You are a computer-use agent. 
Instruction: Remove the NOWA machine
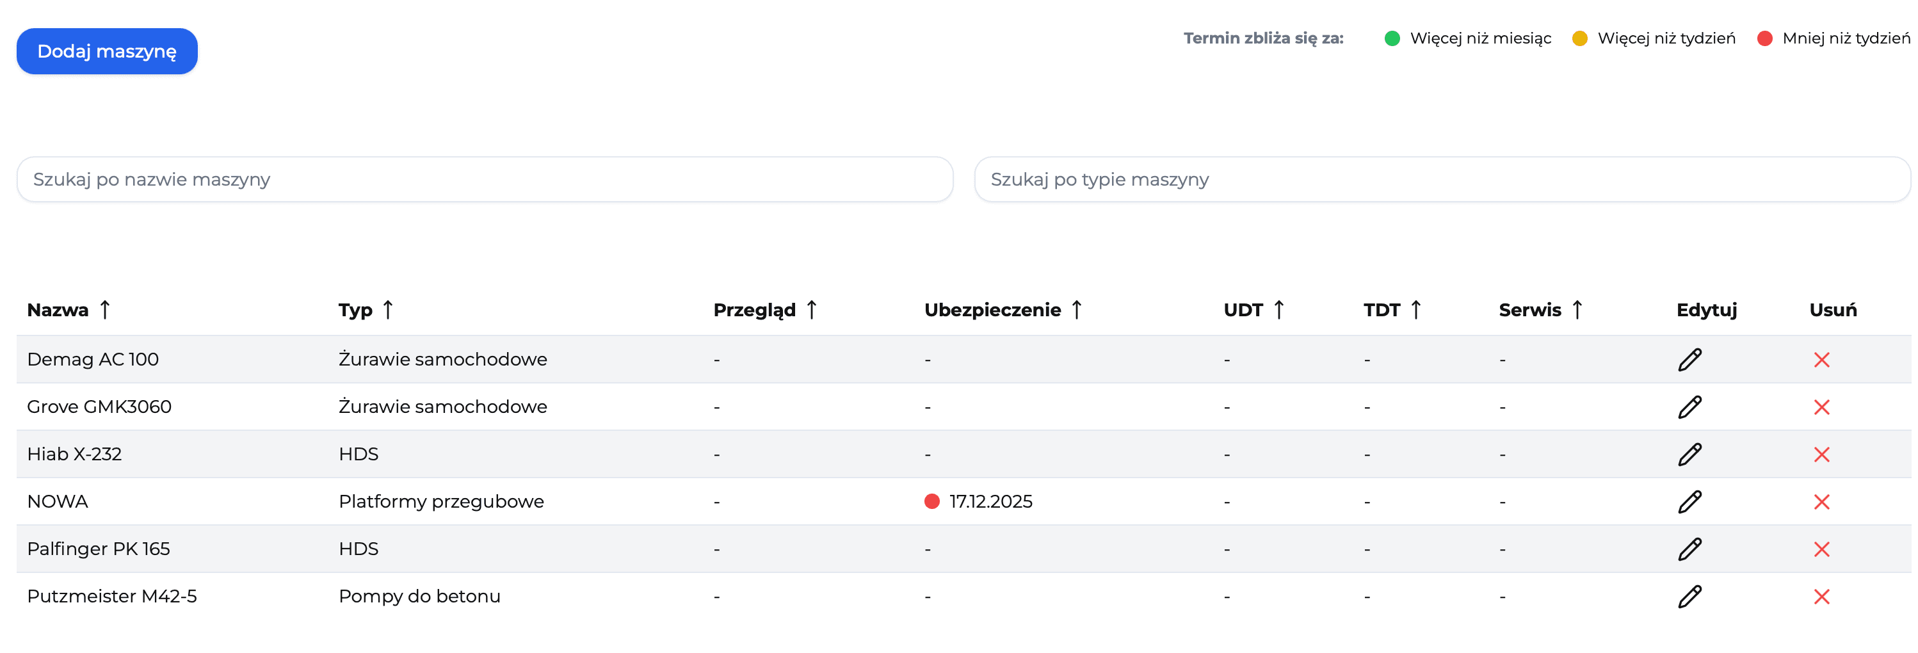click(1822, 501)
